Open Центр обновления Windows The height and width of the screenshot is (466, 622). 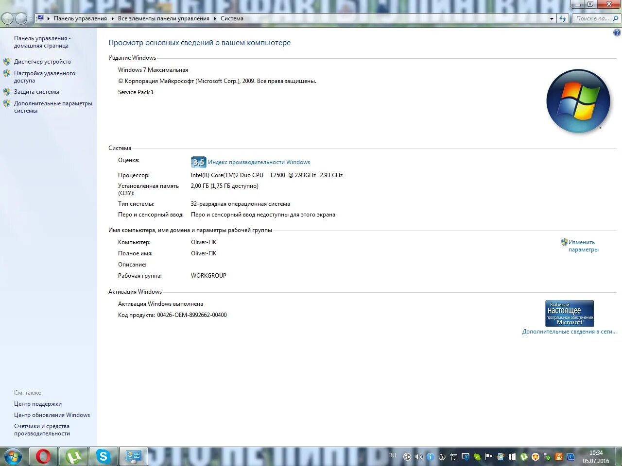coord(52,415)
